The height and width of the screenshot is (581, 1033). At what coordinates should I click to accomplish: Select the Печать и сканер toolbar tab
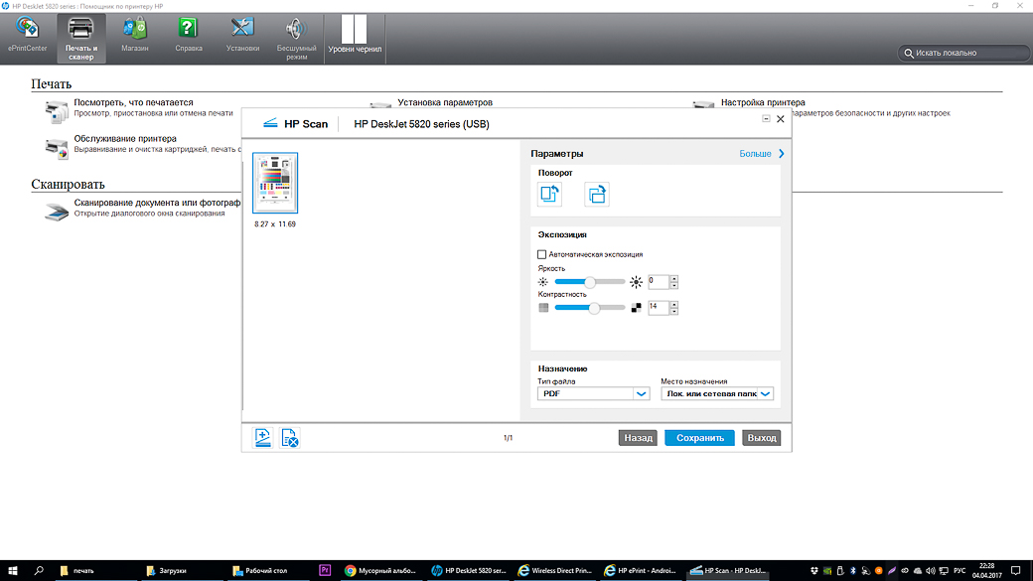pos(81,39)
